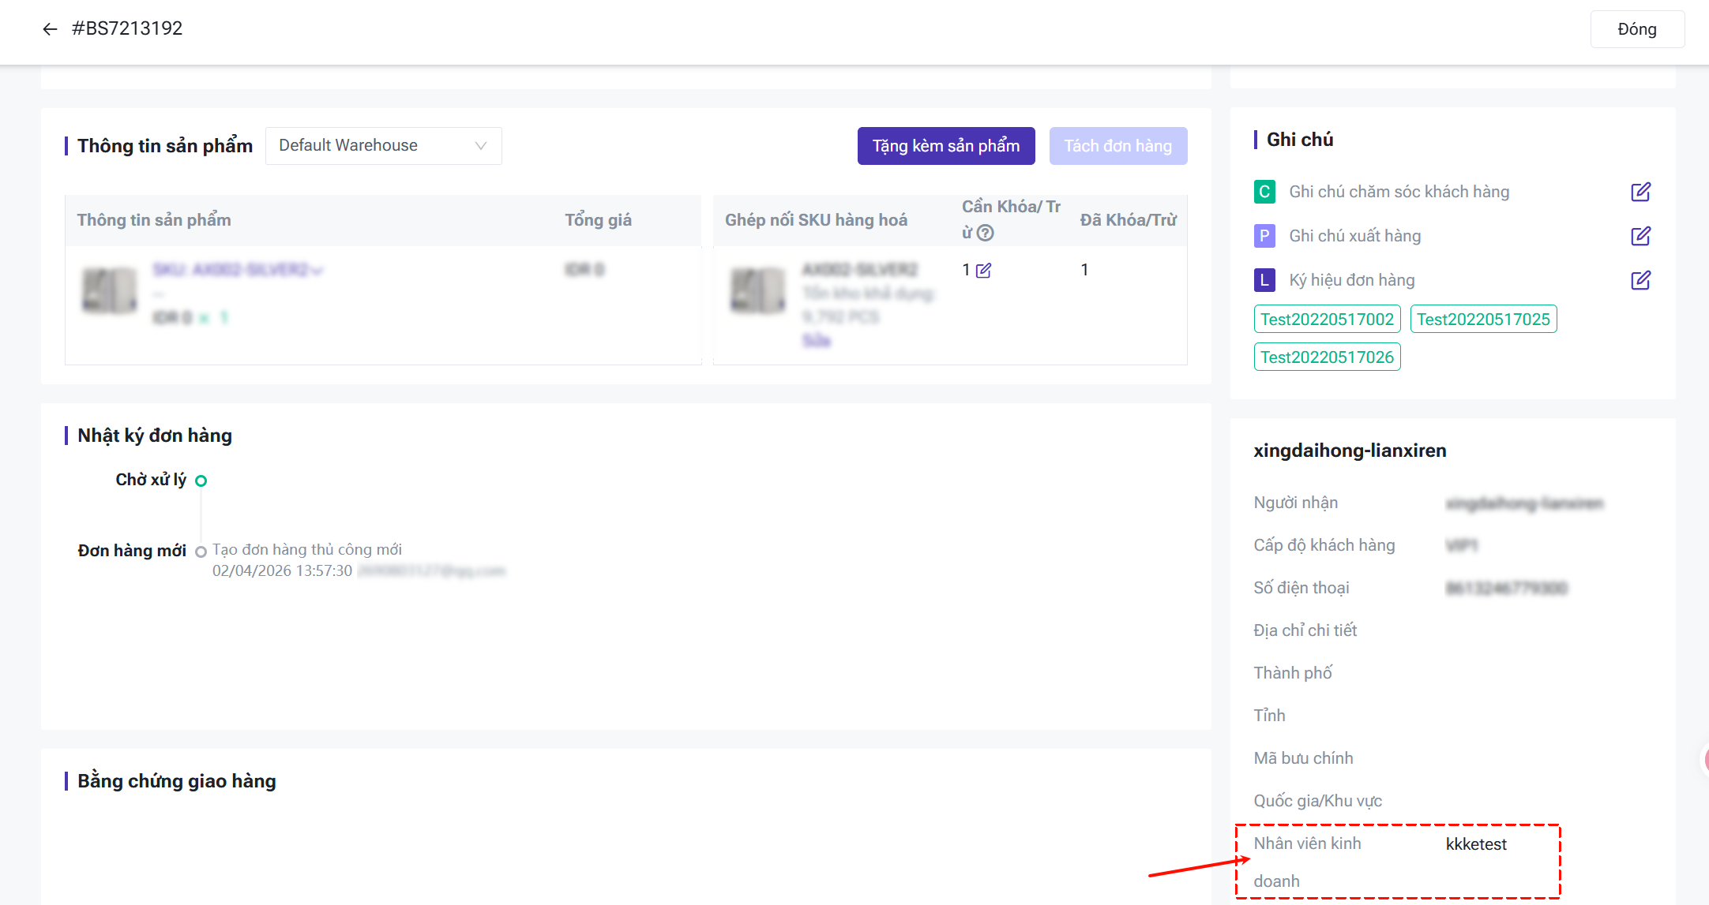Screen dimensions: 1709x905
Task: Edit the customer care note (Ghi chú chăm sóc khách hàng)
Action: pyautogui.click(x=1640, y=192)
